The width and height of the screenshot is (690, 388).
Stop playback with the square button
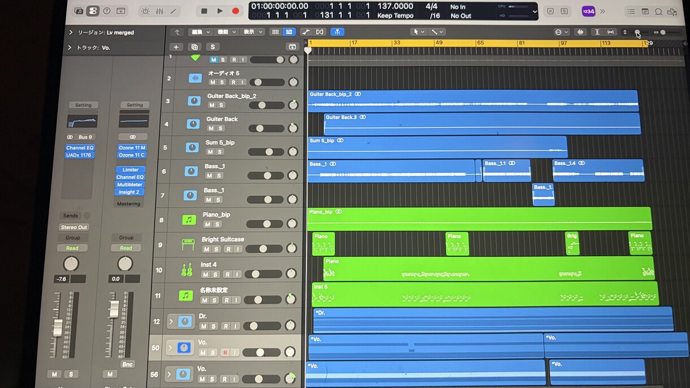tap(204, 11)
